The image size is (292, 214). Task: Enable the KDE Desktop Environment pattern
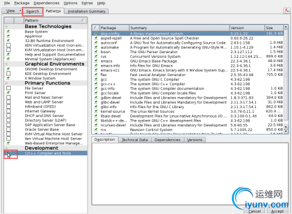[x=8, y=74]
